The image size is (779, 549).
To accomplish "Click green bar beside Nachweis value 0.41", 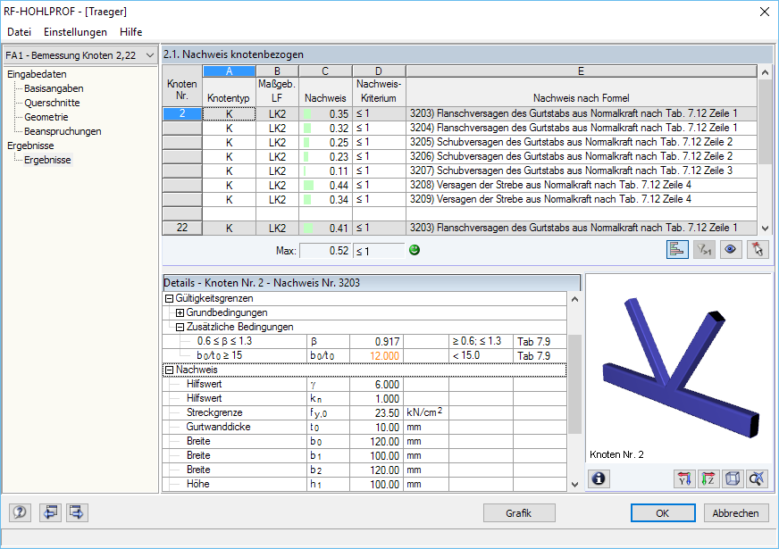I will [308, 229].
